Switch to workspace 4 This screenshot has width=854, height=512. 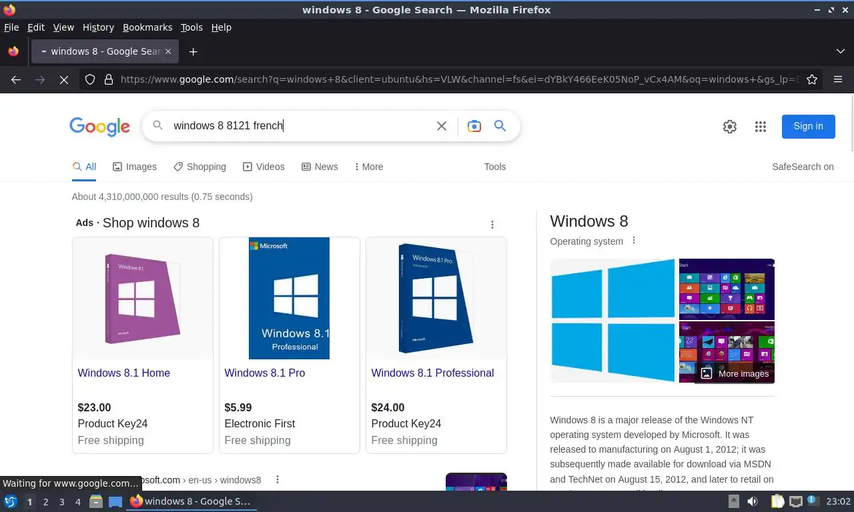pyautogui.click(x=78, y=502)
